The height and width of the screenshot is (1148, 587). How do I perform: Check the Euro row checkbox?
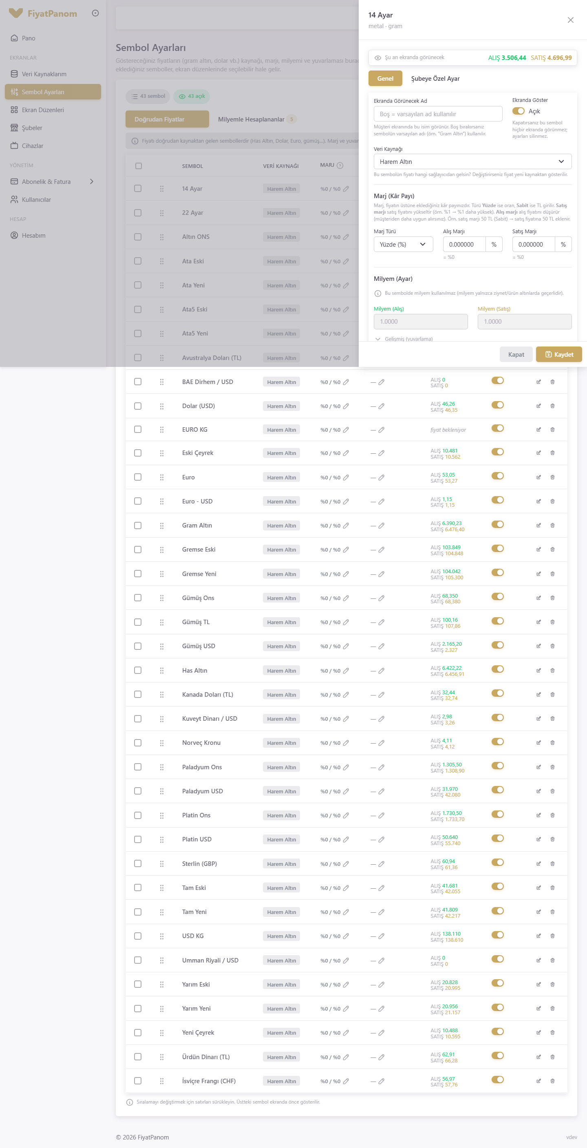(138, 477)
